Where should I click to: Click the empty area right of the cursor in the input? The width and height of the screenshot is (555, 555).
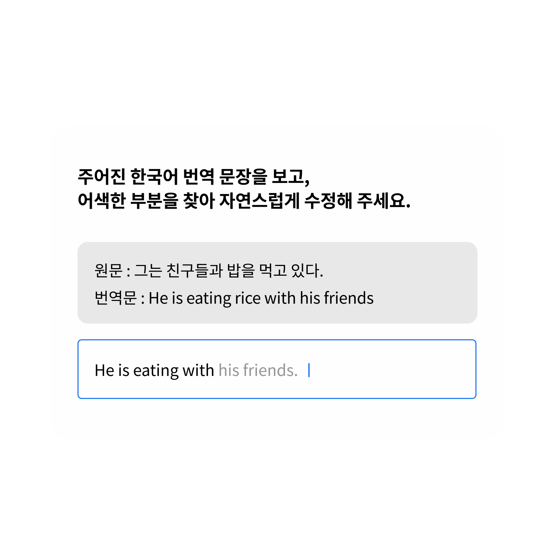click(391, 370)
